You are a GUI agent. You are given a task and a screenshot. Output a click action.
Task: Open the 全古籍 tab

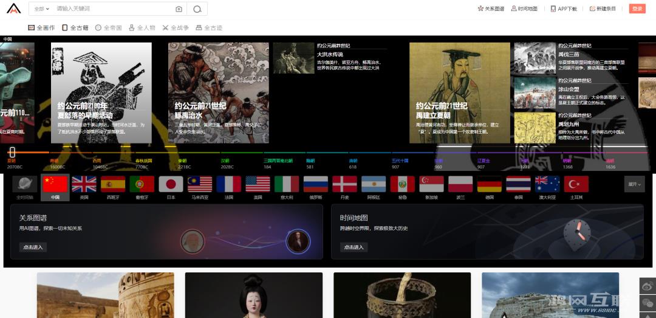(x=75, y=27)
